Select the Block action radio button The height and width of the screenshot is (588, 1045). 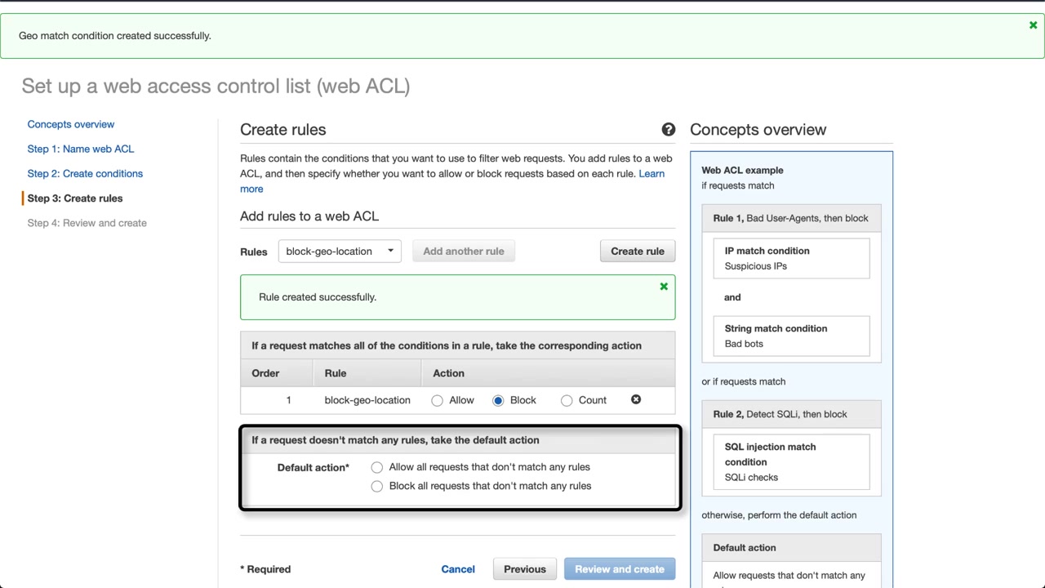click(498, 400)
